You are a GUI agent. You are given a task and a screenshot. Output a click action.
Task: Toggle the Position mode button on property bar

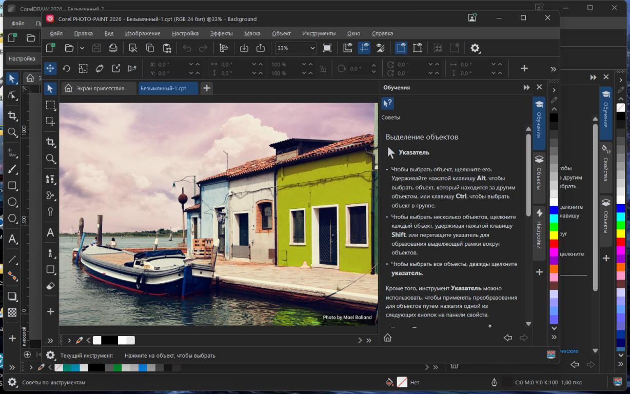click(50, 68)
